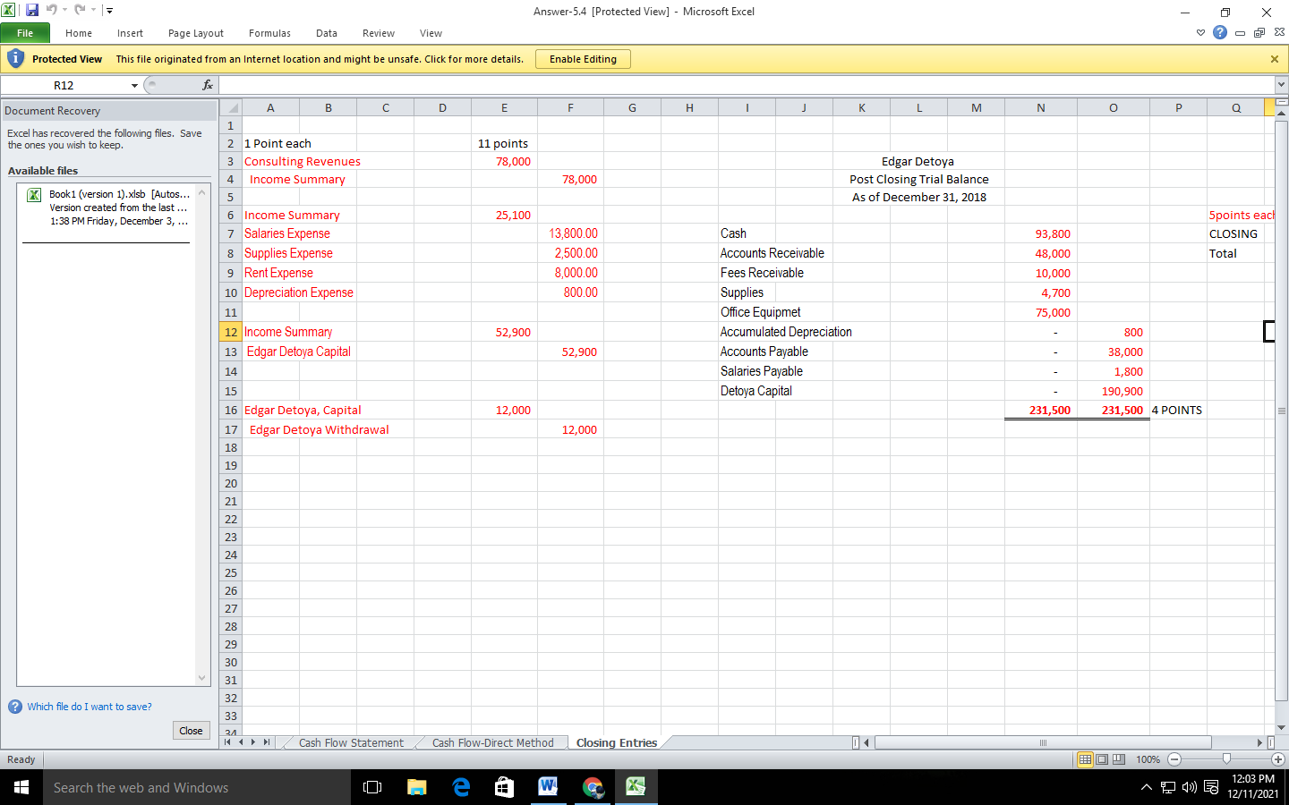Click the Protected View shield icon

pyautogui.click(x=15, y=59)
